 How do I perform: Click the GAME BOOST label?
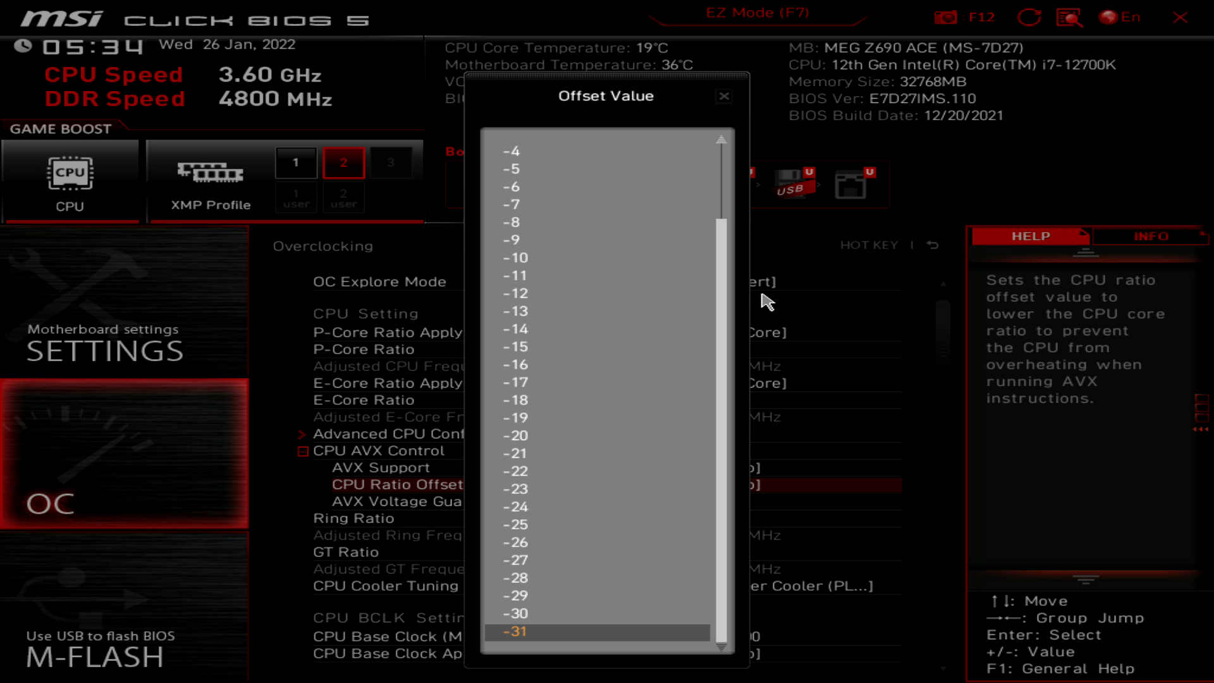(61, 129)
